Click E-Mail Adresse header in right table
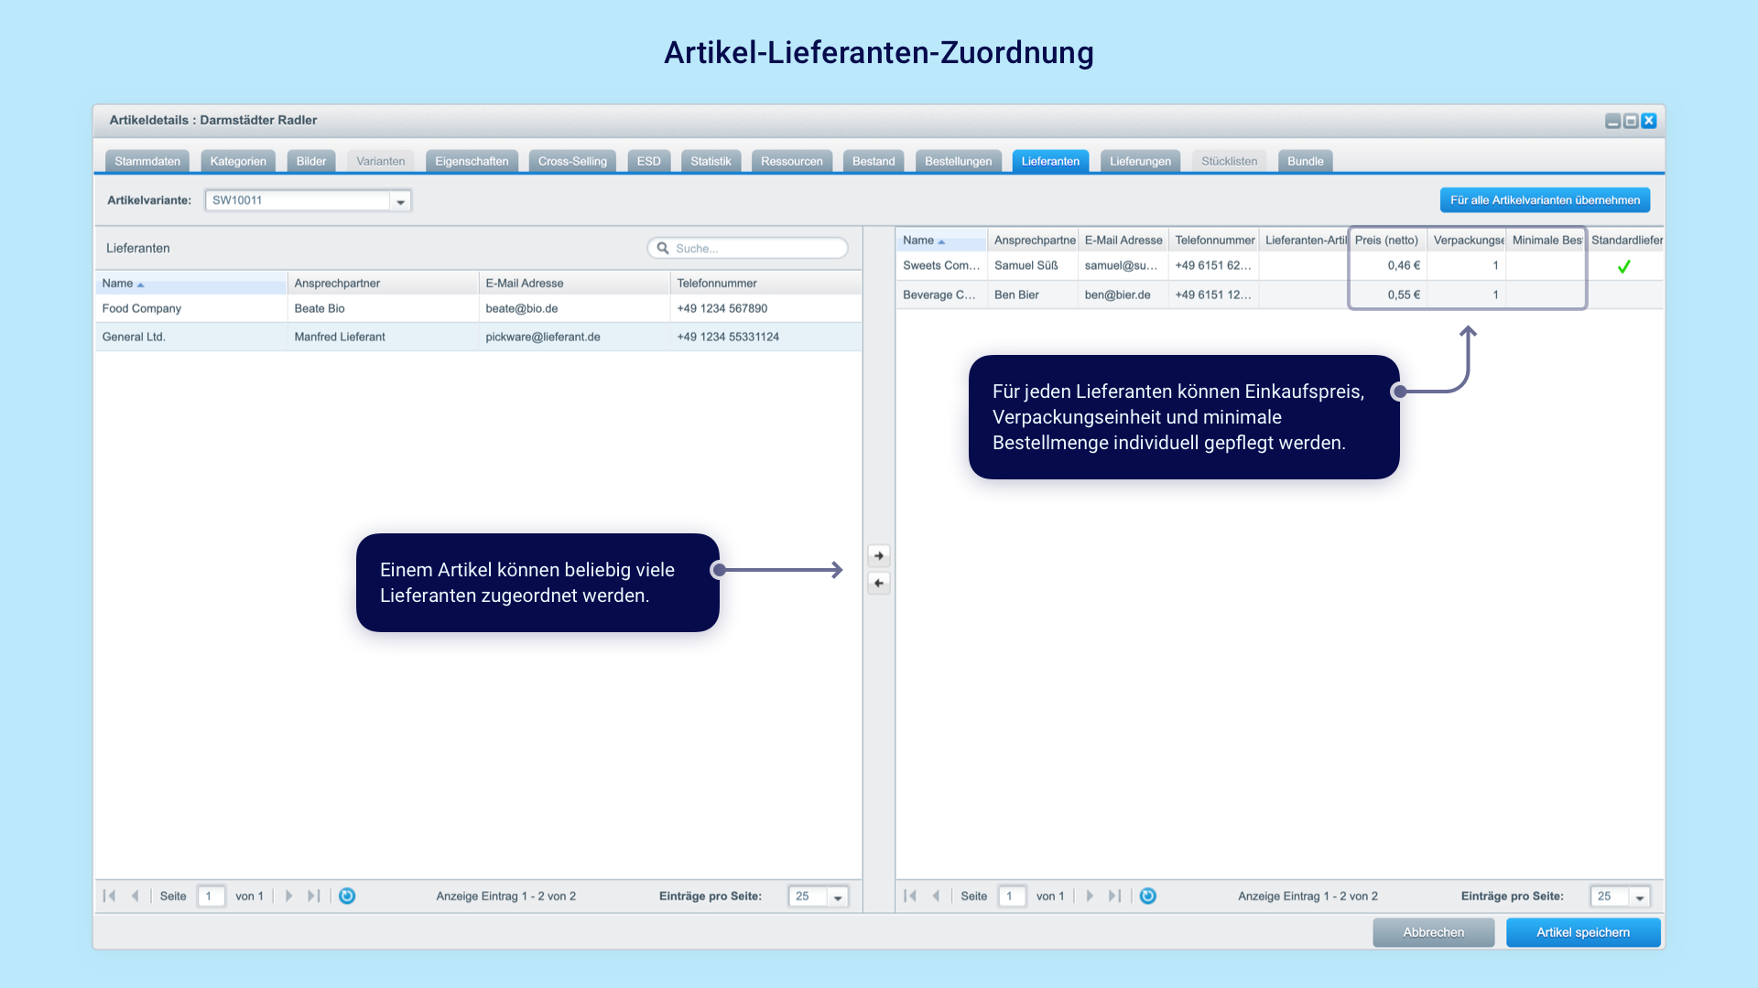The width and height of the screenshot is (1758, 988). (1123, 241)
